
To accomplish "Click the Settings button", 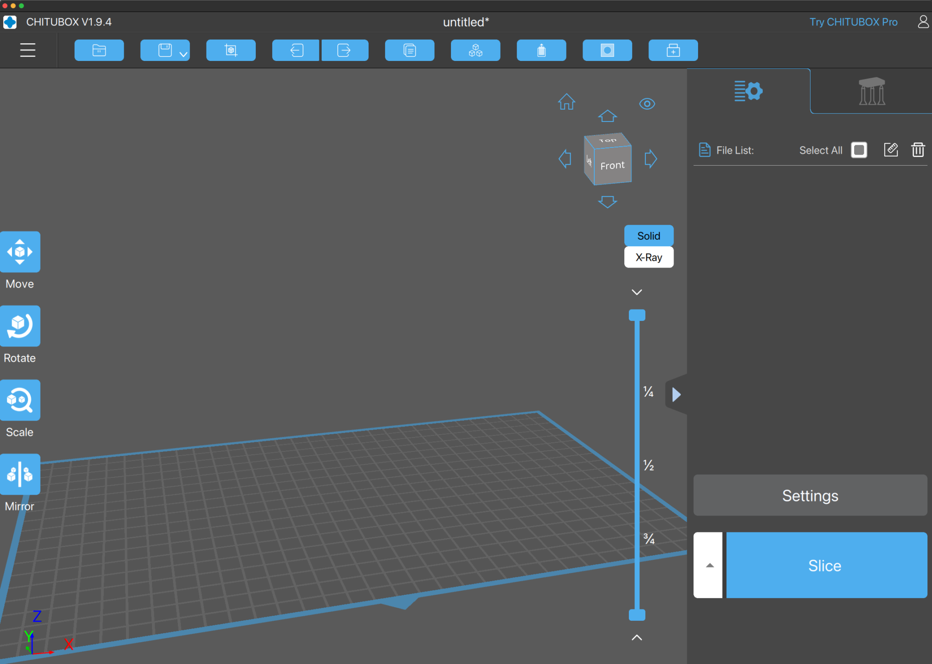I will coord(810,496).
